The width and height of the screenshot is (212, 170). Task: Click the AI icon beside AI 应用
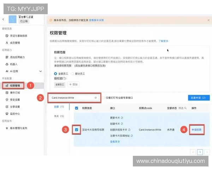coord(7,71)
